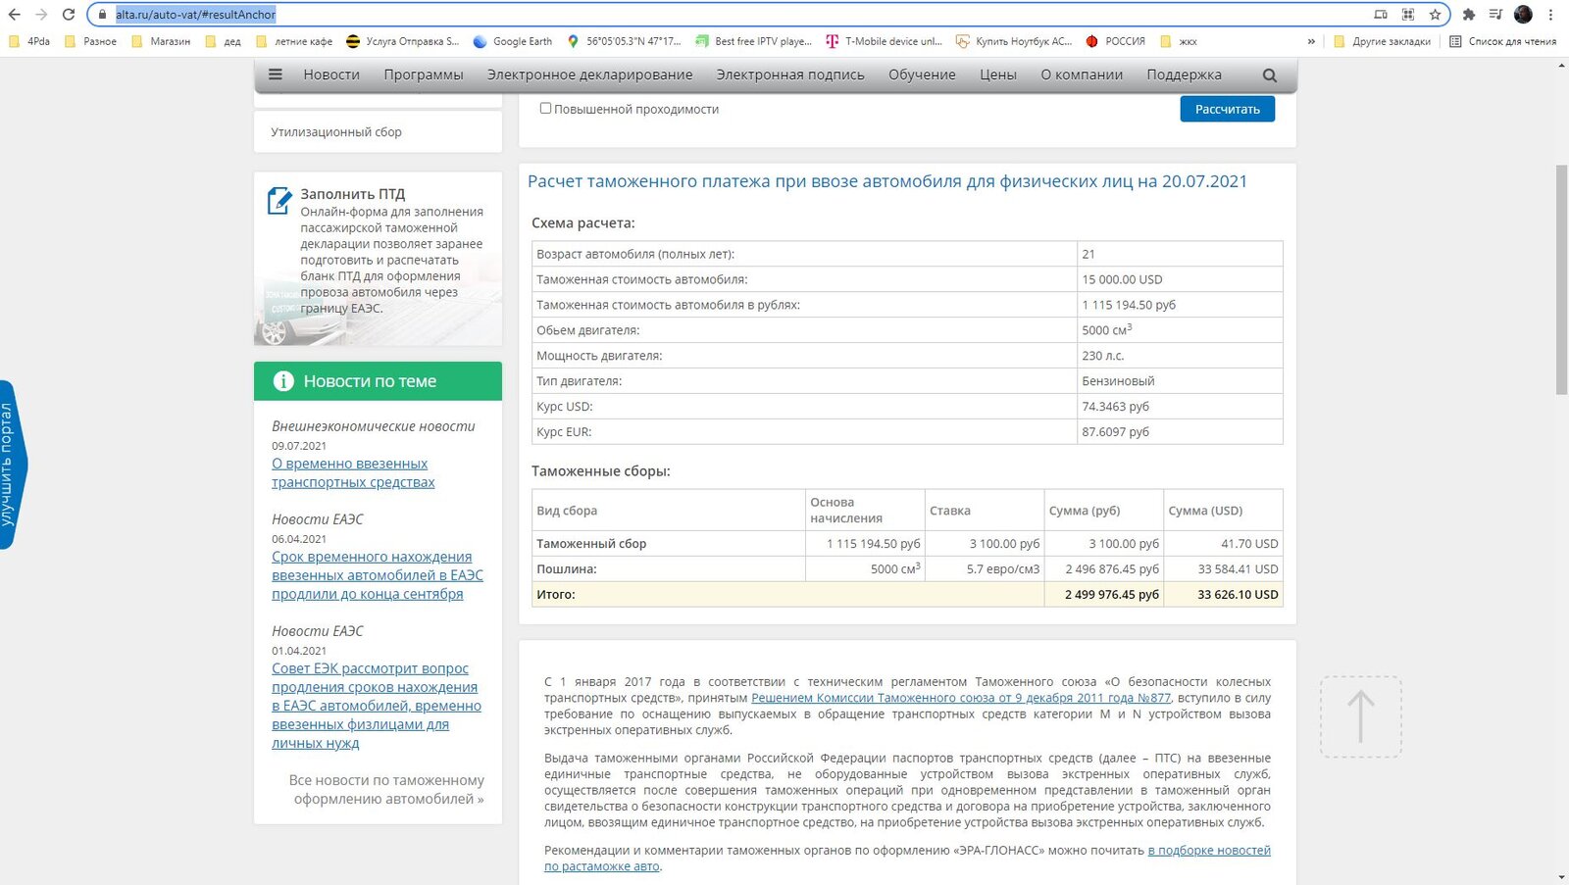Click the 'Утилизационный сбор' sidebar item
The image size is (1569, 885).
(x=336, y=132)
